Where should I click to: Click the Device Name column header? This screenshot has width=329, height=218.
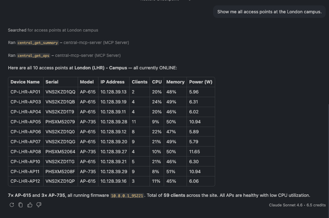click(x=25, y=82)
